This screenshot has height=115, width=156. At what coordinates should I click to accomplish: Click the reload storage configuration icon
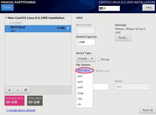pyautogui.click(x=26, y=90)
